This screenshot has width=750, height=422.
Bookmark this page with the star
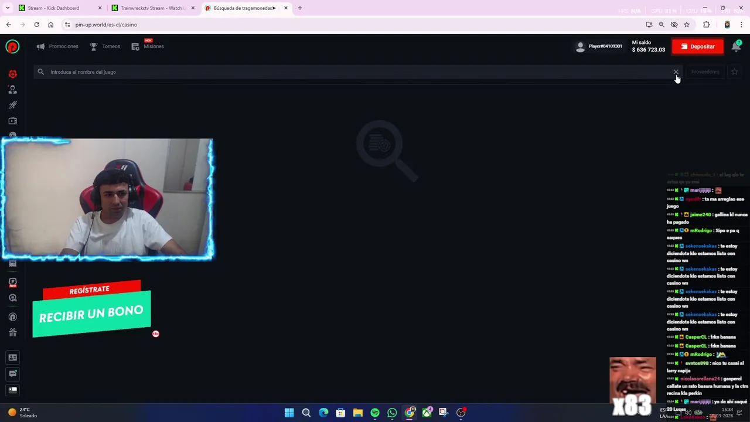pos(687,25)
